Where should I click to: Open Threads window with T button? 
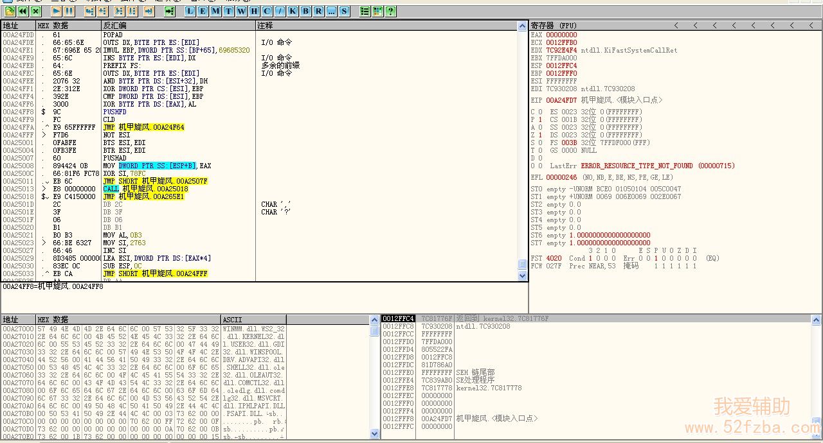[x=229, y=11]
